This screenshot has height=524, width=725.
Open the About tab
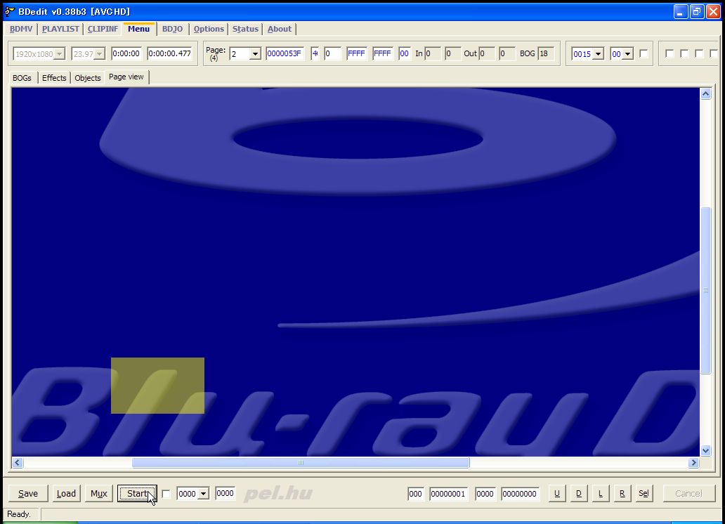(280, 29)
